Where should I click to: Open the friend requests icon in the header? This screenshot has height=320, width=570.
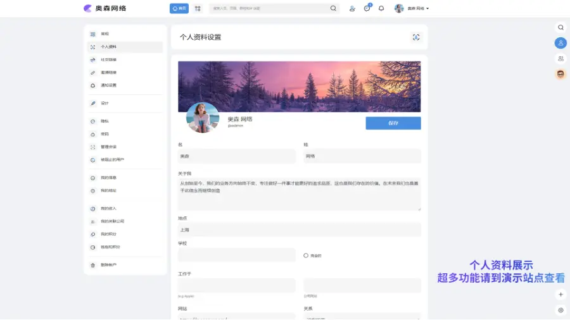[x=352, y=8]
